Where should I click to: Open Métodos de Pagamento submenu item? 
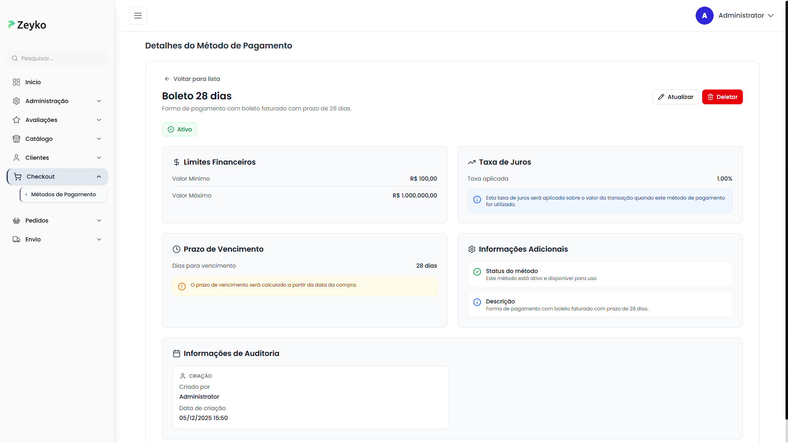click(63, 195)
